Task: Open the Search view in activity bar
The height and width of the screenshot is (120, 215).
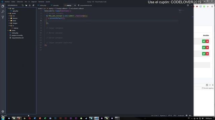Action: tap(3, 12)
